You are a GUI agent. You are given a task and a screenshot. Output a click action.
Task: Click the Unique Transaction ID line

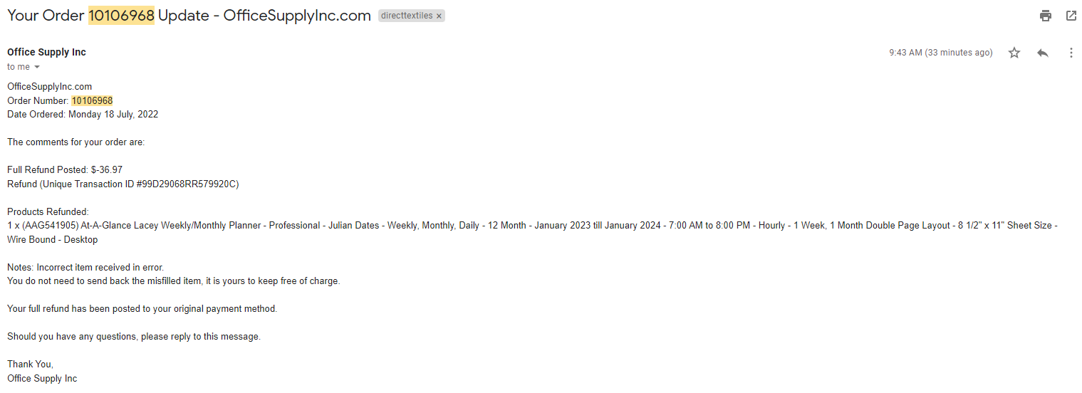(123, 184)
